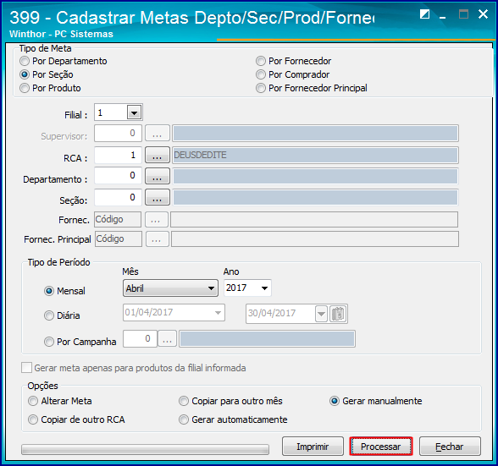
Task: Open the end date 30/04/2017 dropdown arrow
Action: point(322,314)
